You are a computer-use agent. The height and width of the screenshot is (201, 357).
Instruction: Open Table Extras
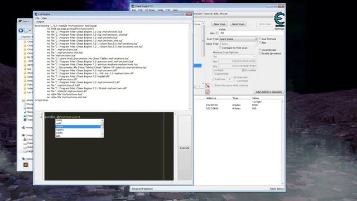[x=277, y=189]
